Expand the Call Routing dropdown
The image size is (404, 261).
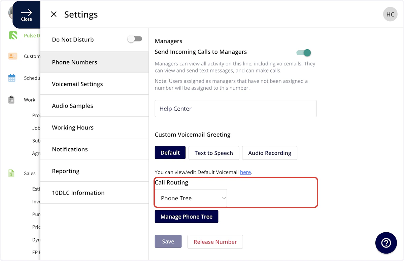[x=191, y=198]
